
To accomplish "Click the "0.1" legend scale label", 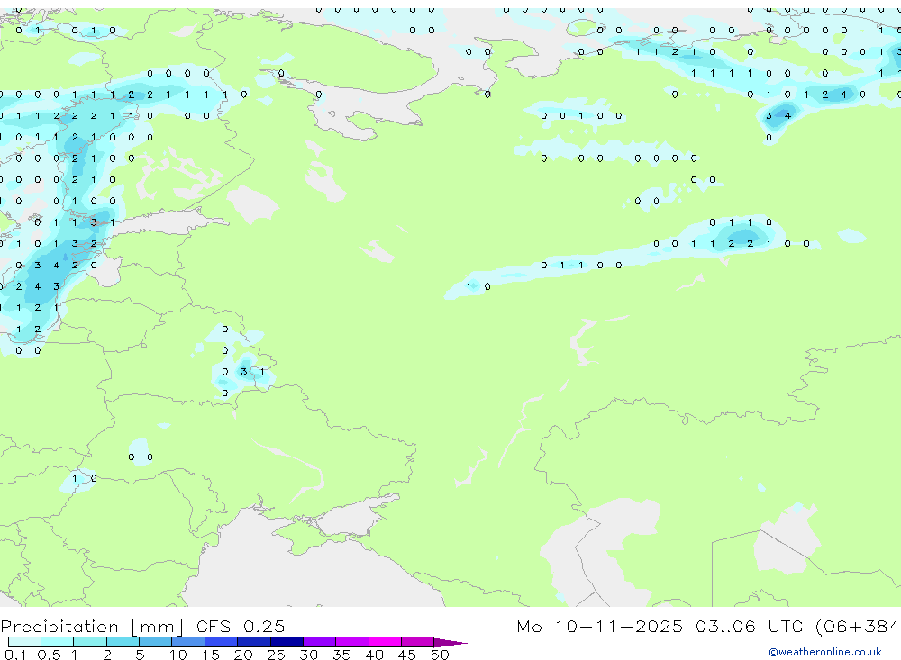I will [x=15, y=655].
